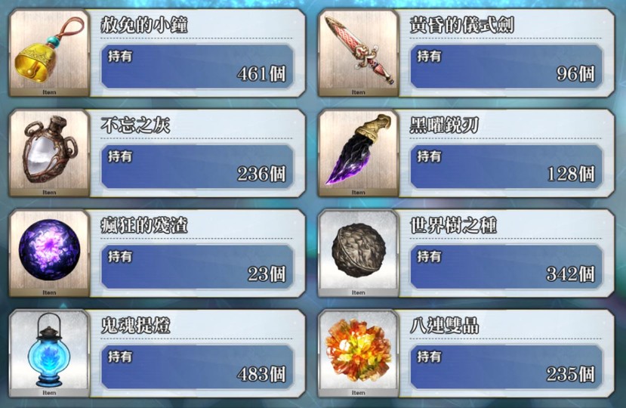Image resolution: width=626 pixels, height=408 pixels.
Task: Choose the purple obsidian blade icon
Action: [x=358, y=153]
